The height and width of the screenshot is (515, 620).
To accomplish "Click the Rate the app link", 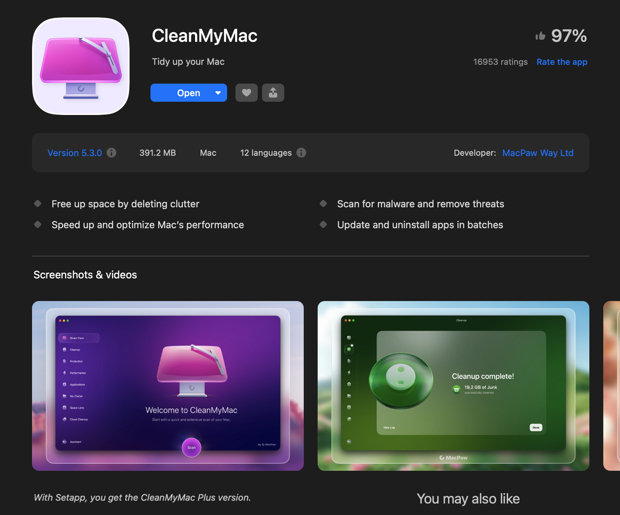I will tap(562, 62).
